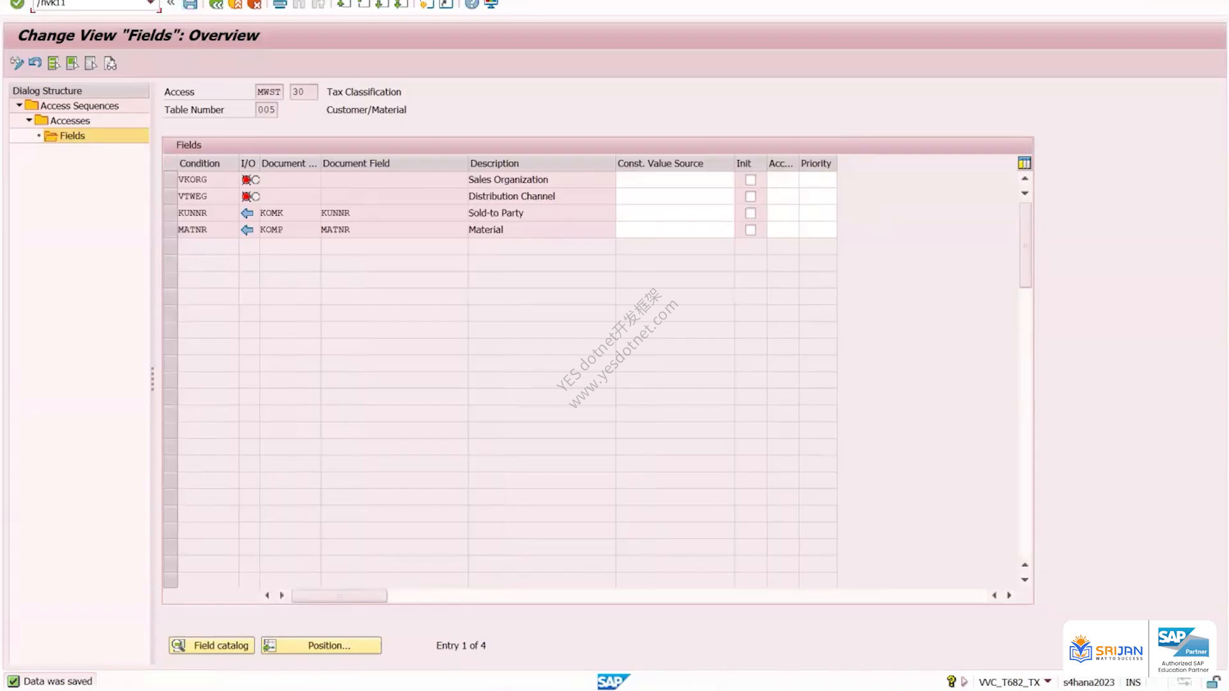Tick Init checkbox for Material row
The height and width of the screenshot is (691, 1229).
click(x=750, y=230)
